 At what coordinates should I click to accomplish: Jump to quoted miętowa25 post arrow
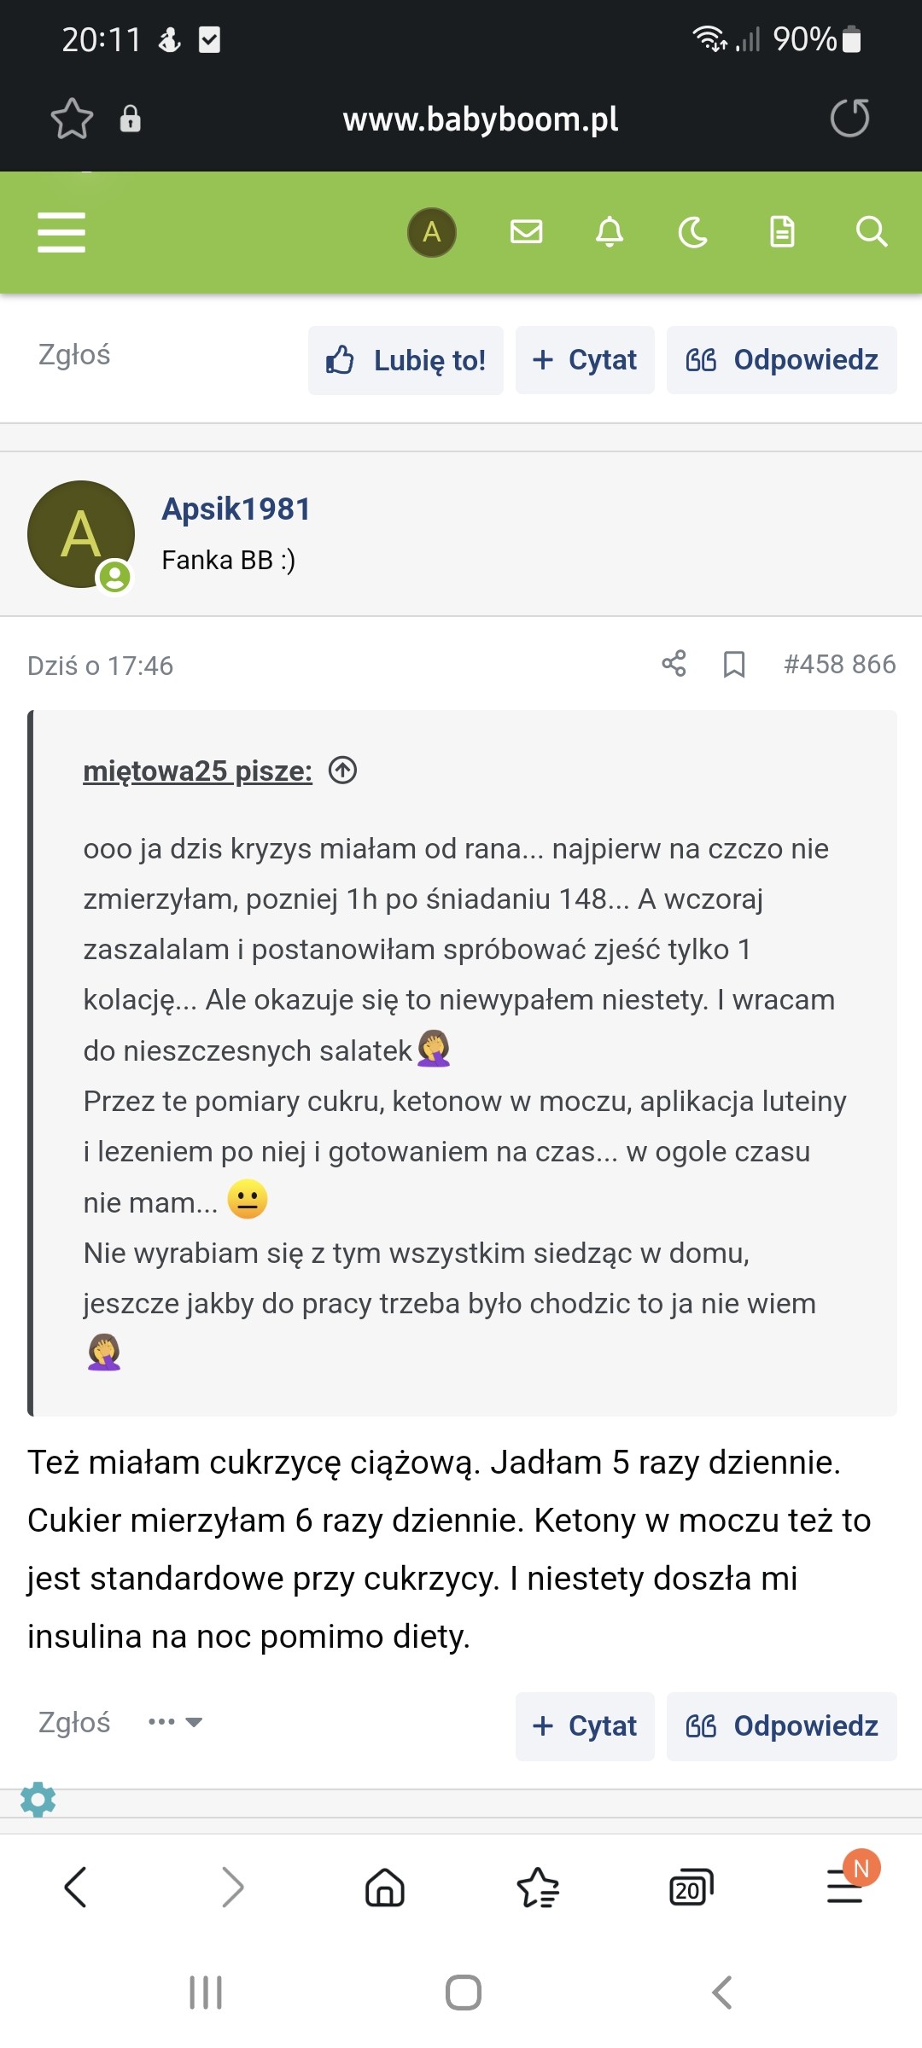(x=343, y=771)
